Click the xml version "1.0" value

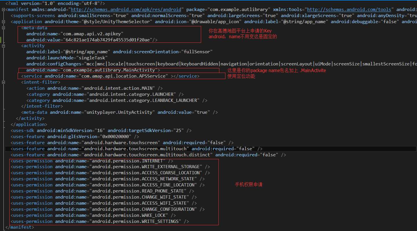pos(45,3)
